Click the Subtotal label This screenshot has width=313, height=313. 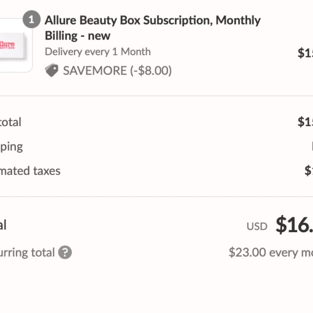point(10,122)
